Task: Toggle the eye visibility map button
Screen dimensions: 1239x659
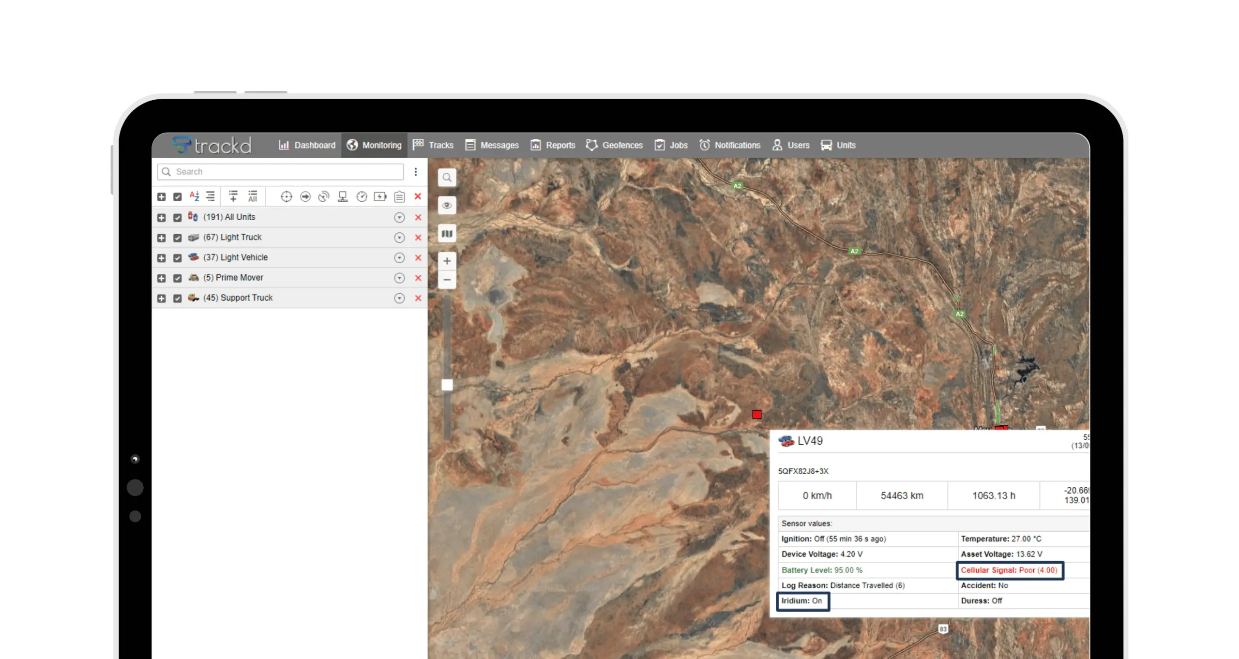Action: (x=447, y=206)
